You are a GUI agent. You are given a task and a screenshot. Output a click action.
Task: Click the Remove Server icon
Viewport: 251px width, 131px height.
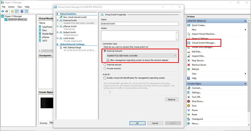click(189, 65)
